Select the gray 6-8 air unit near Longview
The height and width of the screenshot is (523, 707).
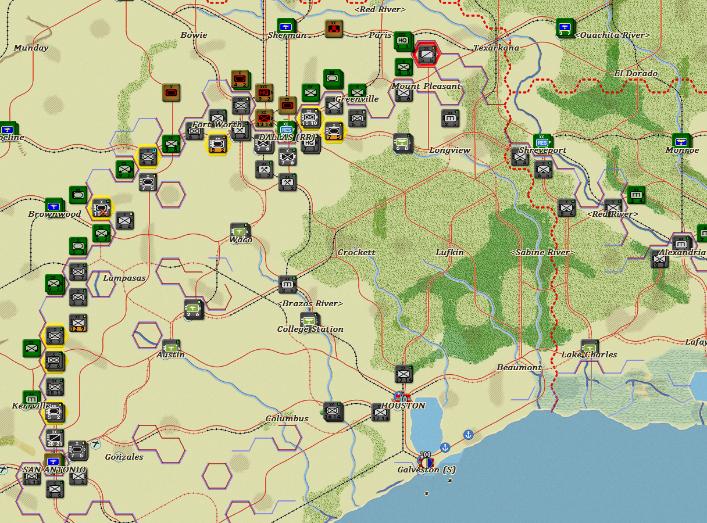pyautogui.click(x=402, y=143)
